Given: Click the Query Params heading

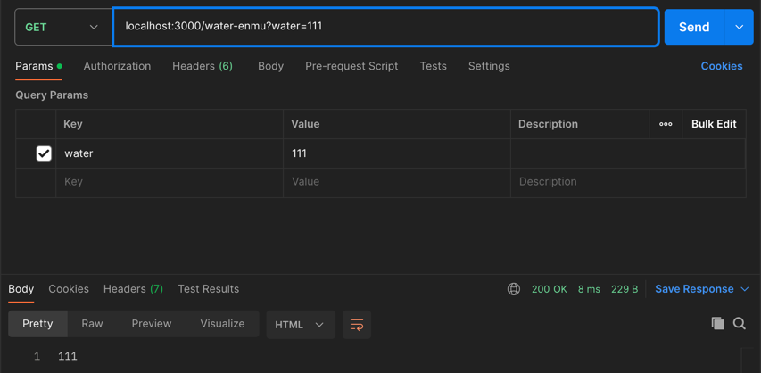Looking at the screenshot, I should (52, 95).
